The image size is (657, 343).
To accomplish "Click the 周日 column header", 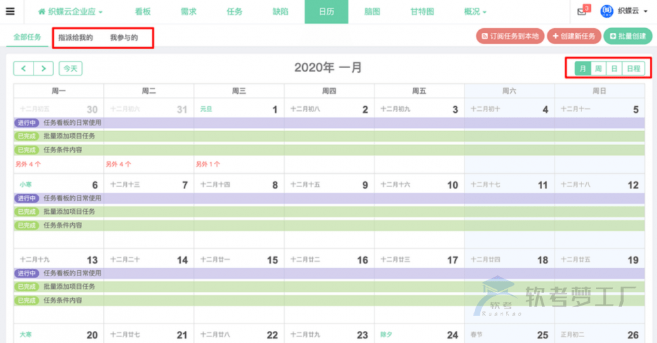I will (x=599, y=91).
